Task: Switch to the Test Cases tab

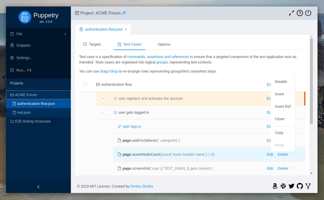Action: (129, 44)
